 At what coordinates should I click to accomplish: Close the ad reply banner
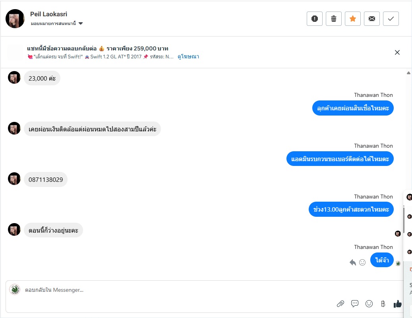pyautogui.click(x=397, y=52)
